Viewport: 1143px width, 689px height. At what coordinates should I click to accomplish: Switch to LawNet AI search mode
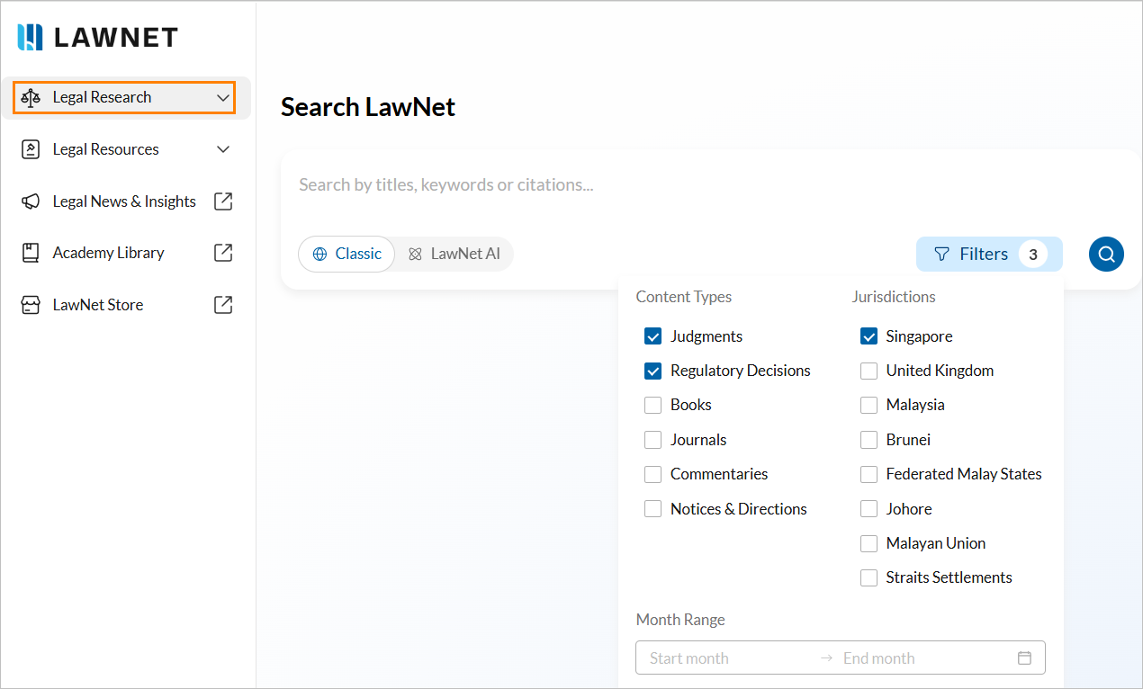[454, 254]
